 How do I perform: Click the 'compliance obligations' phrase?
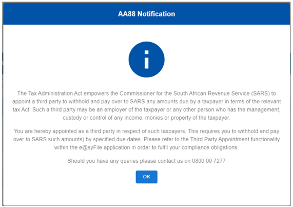click(x=210, y=147)
